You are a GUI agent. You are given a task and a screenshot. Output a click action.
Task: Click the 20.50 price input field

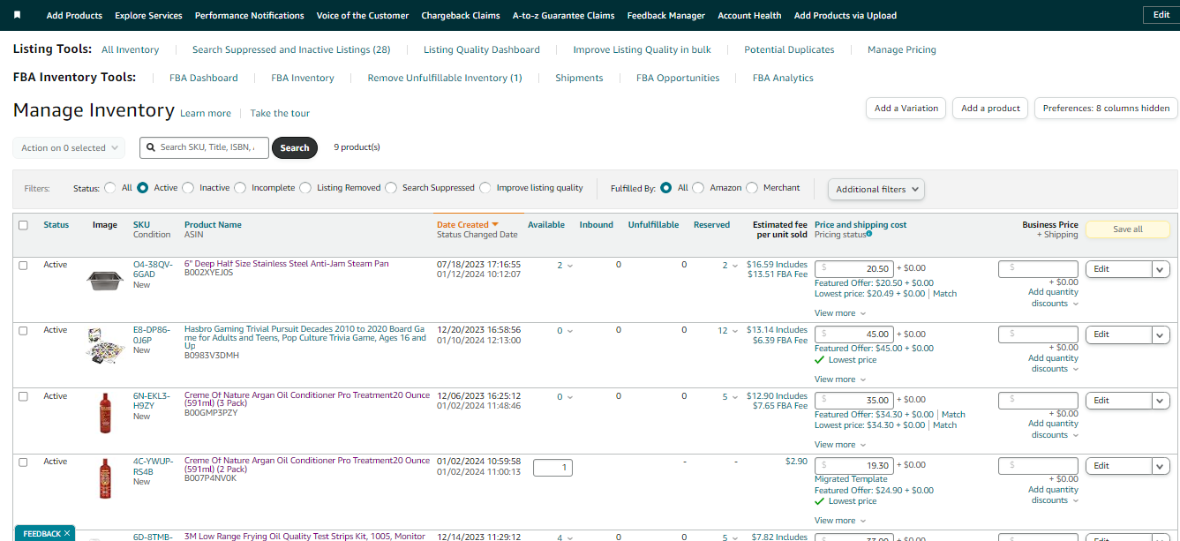pos(854,268)
